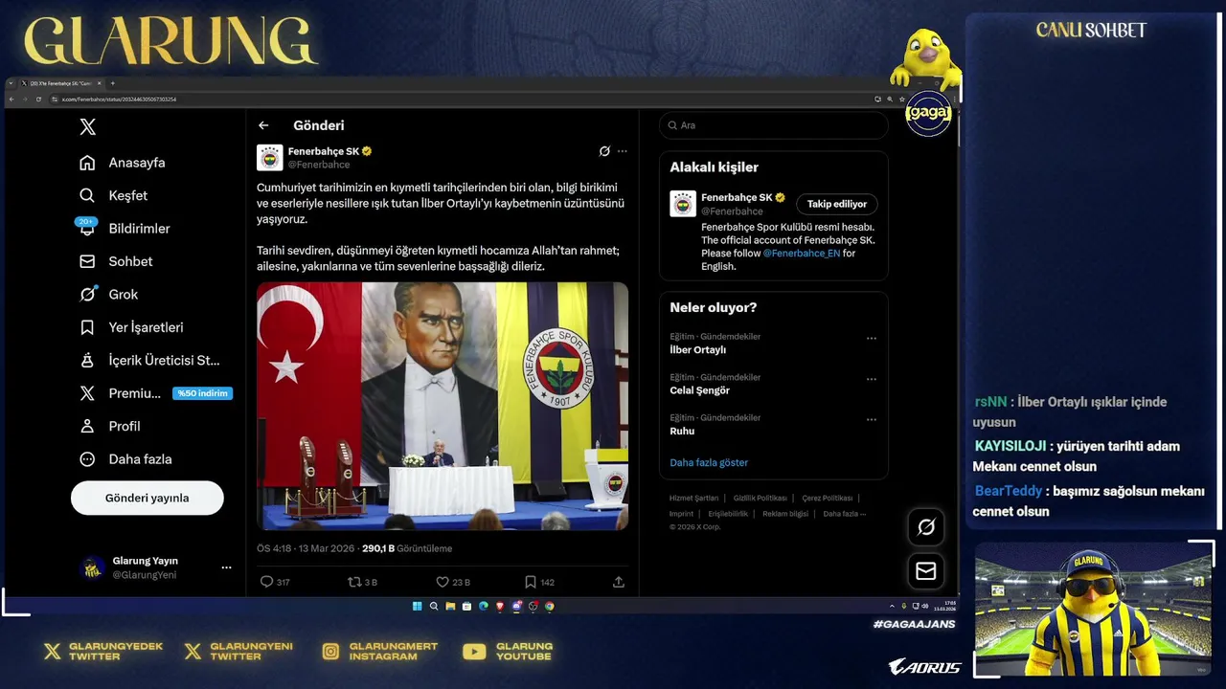Click Gönderi yayınla button
Viewport: 1226px width, 689px height.
148,499
